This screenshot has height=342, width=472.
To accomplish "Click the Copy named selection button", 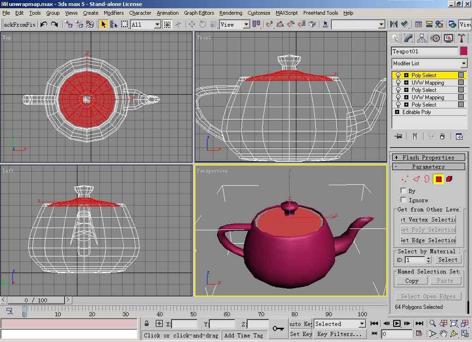I will [x=412, y=281].
